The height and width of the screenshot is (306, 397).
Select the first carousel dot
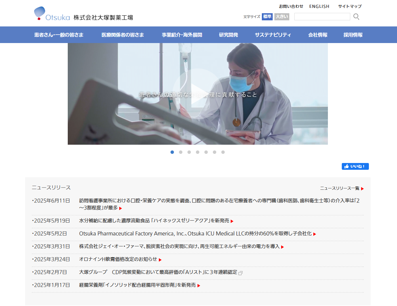pos(172,152)
